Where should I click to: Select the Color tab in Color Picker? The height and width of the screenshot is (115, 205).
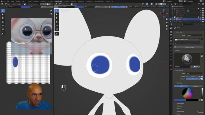pyautogui.click(x=181, y=86)
